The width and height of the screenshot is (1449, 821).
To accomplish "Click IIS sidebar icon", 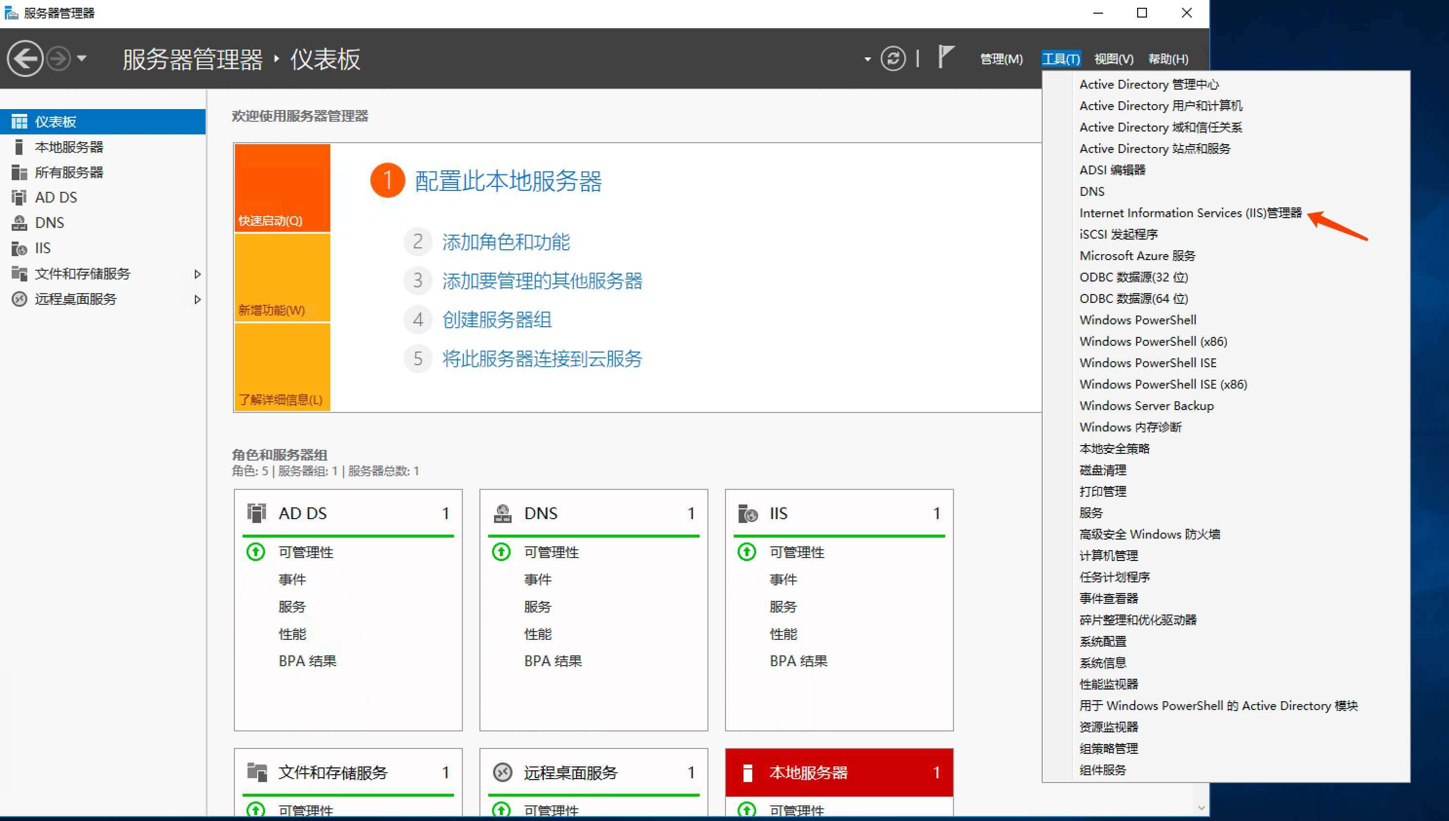I will pos(19,248).
